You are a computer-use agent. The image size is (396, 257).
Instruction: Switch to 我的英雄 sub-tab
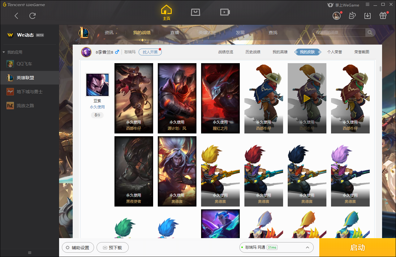[280, 52]
